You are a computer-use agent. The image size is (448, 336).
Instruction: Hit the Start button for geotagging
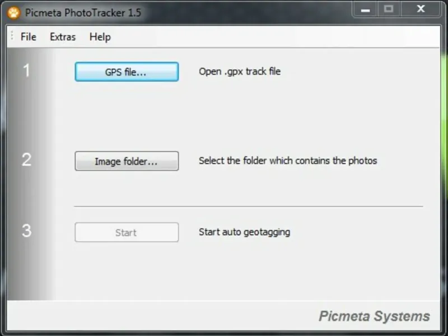127,232
